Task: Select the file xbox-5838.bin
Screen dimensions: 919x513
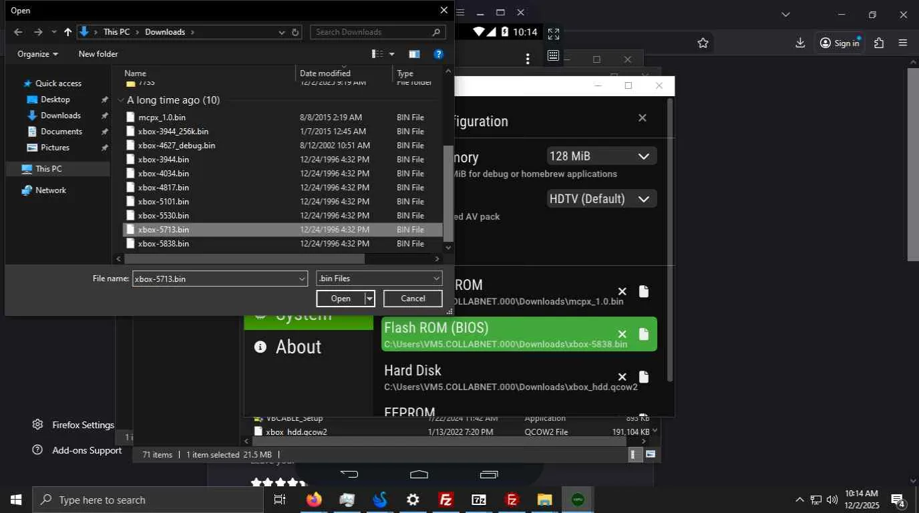Action: coord(283,244)
